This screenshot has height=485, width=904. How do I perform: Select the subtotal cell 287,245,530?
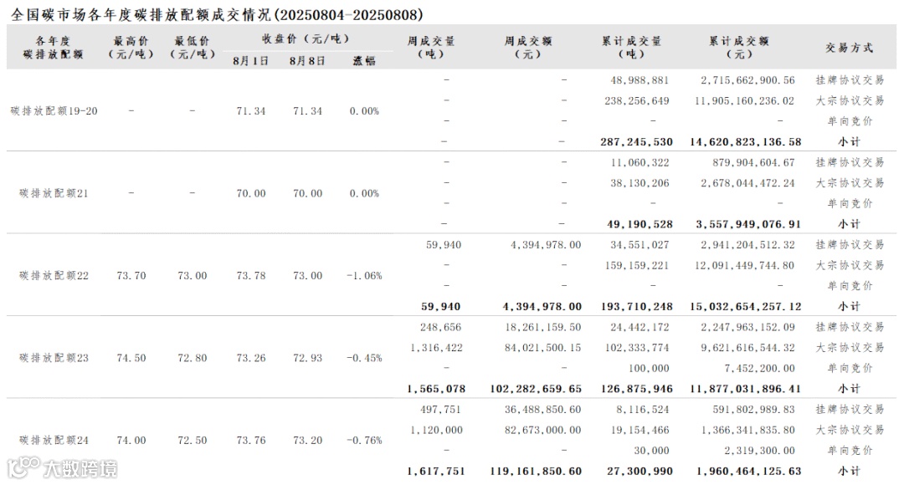636,142
